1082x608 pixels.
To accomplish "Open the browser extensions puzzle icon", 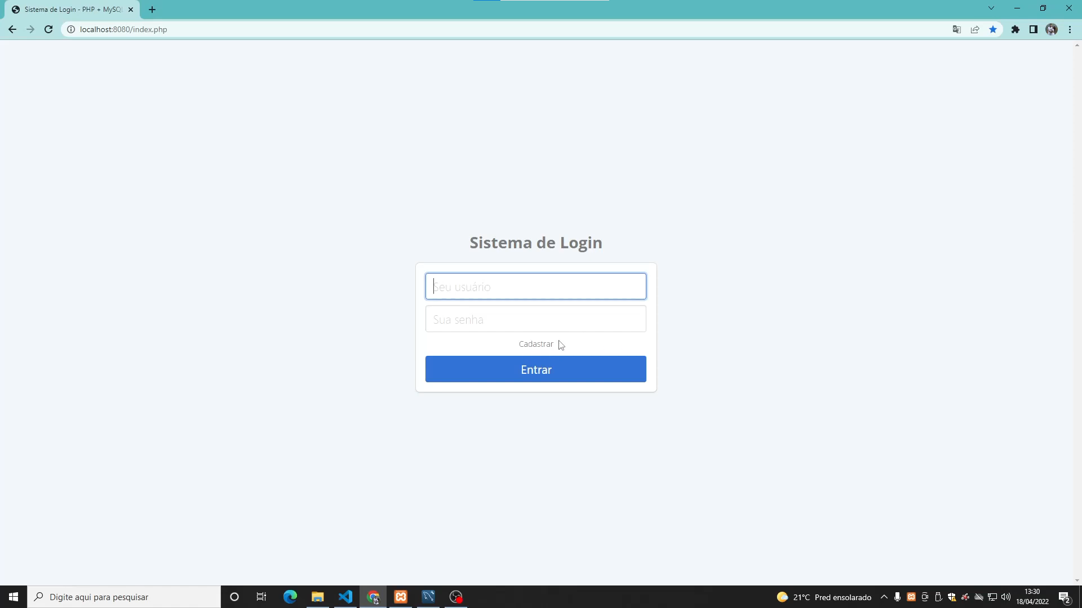I will (1016, 29).
